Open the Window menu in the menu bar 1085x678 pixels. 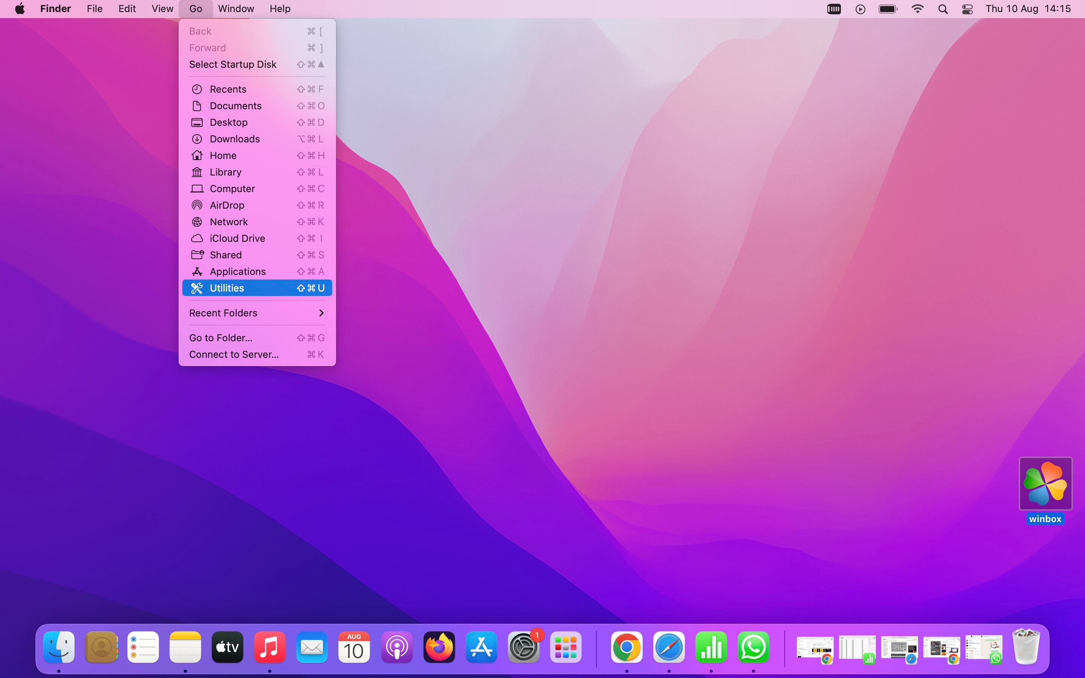(236, 9)
